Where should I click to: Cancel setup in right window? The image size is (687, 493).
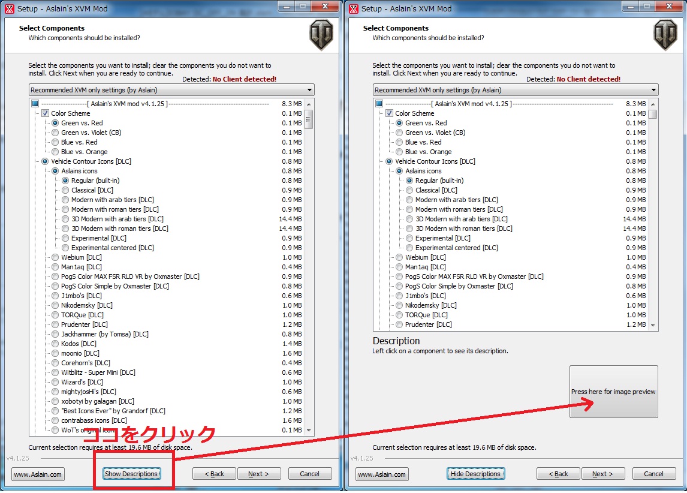pos(653,474)
